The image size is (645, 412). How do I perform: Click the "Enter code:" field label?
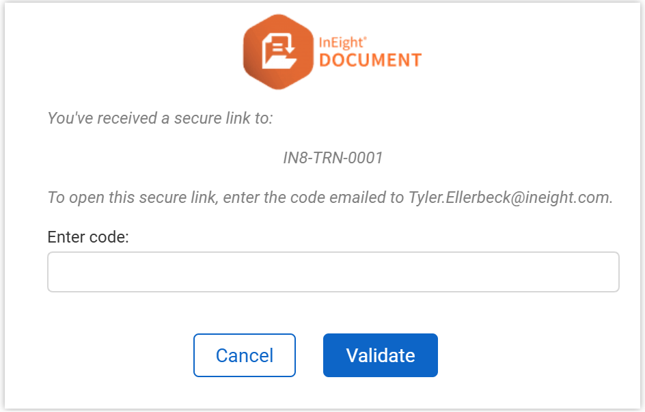[88, 237]
